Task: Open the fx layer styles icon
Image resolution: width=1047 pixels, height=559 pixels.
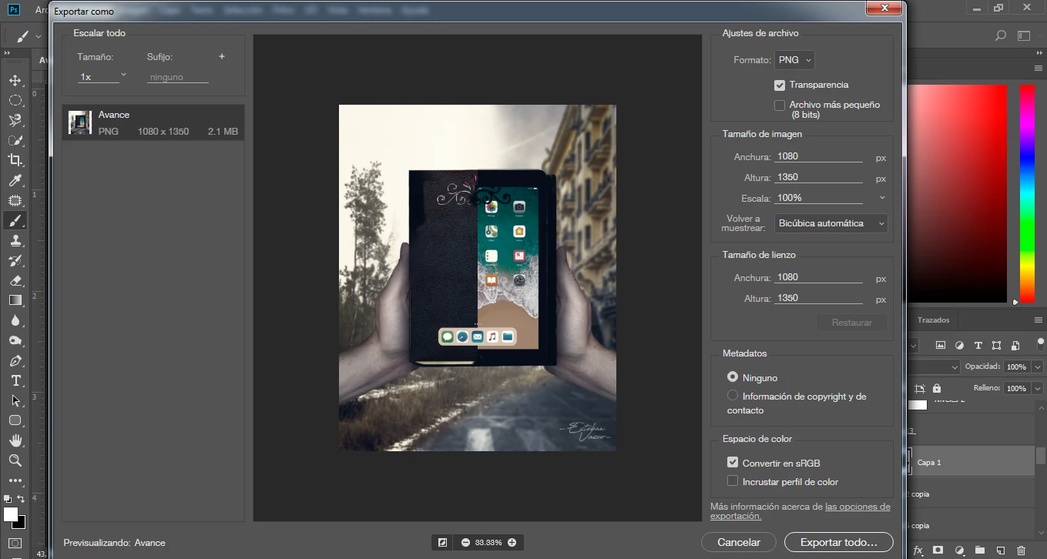Action: click(x=918, y=551)
